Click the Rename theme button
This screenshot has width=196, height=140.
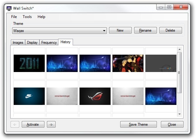click(x=145, y=30)
